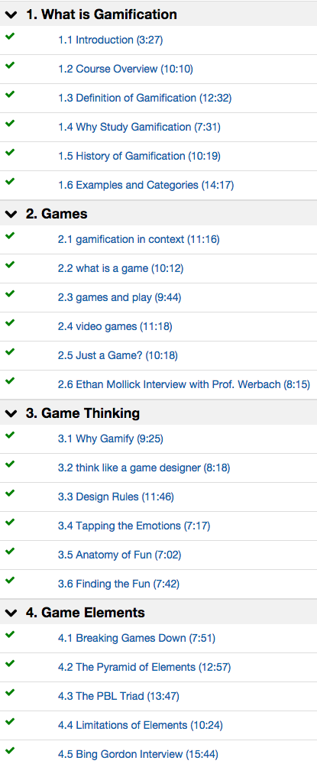The height and width of the screenshot is (764, 317).
Task: Click the 4. Game Elements section header
Action: [158, 613]
